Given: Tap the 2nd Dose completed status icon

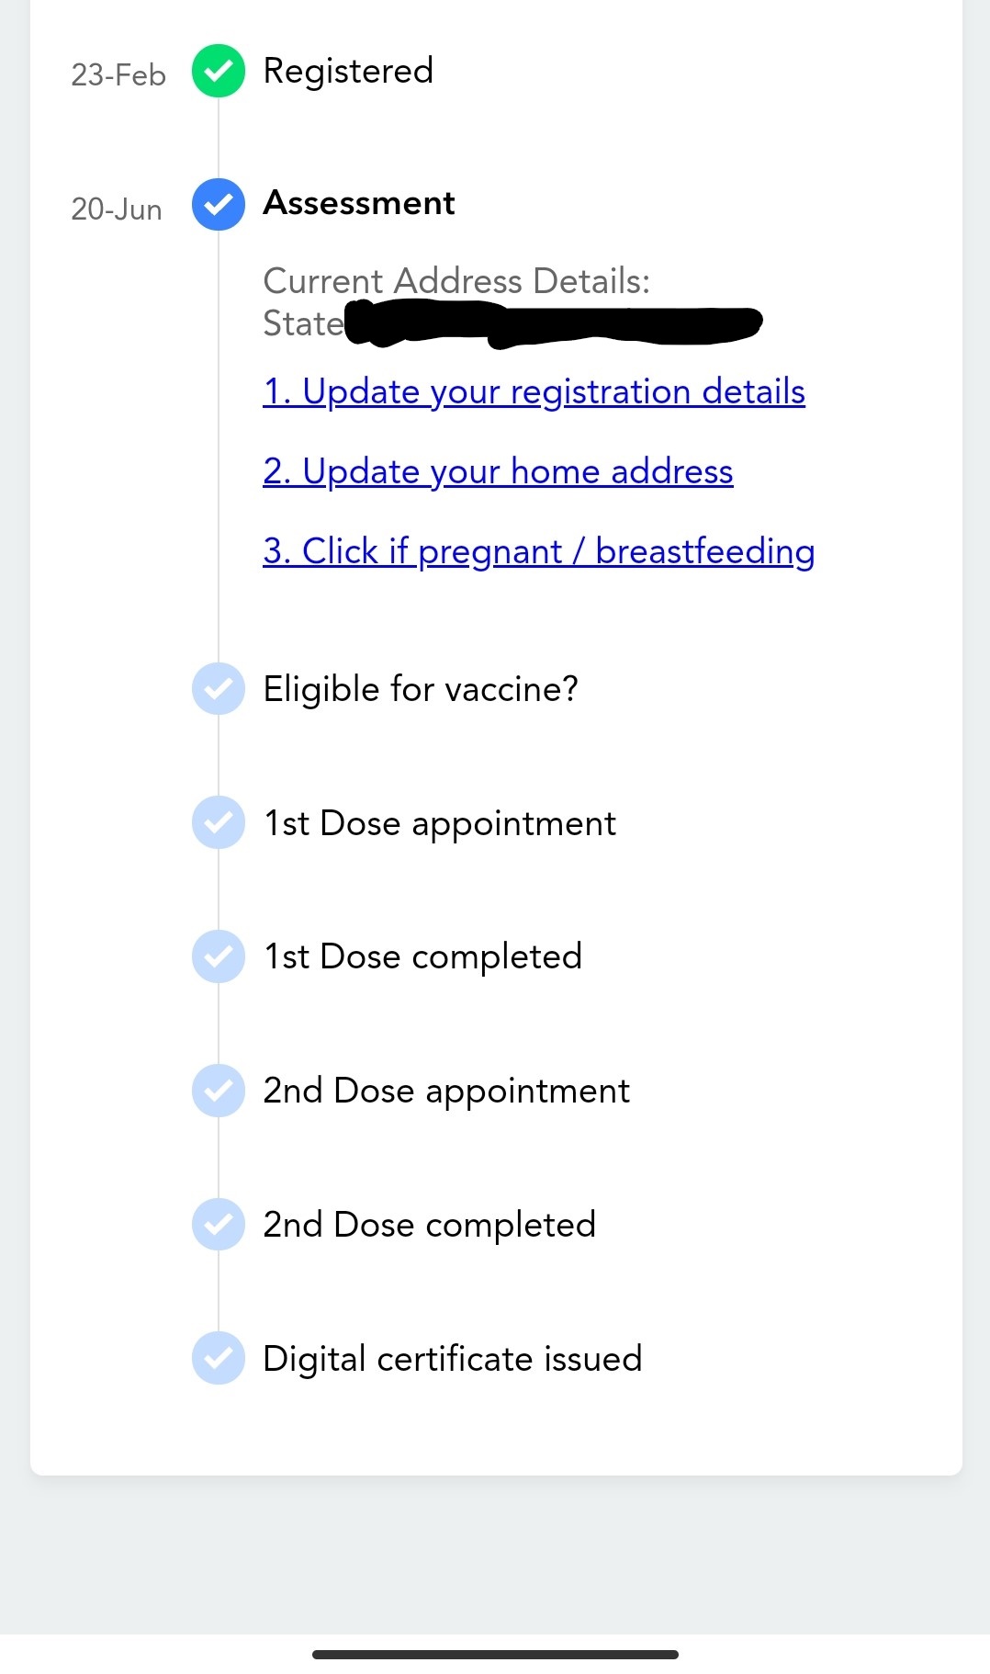Looking at the screenshot, I should coord(219,1225).
